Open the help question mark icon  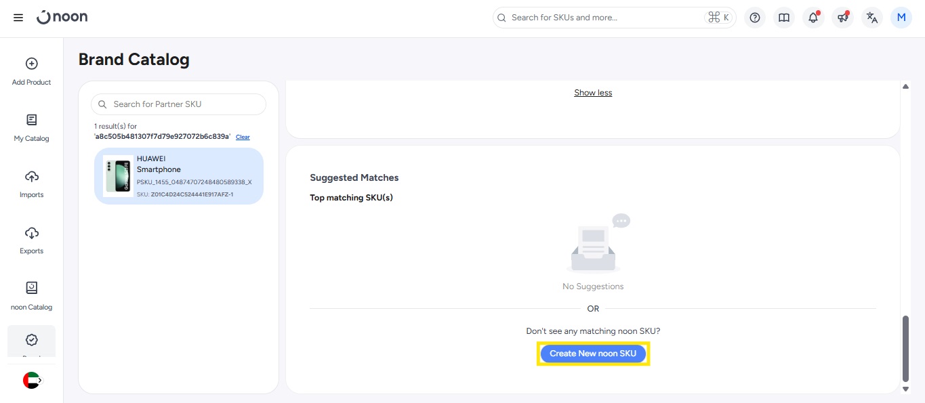755,18
